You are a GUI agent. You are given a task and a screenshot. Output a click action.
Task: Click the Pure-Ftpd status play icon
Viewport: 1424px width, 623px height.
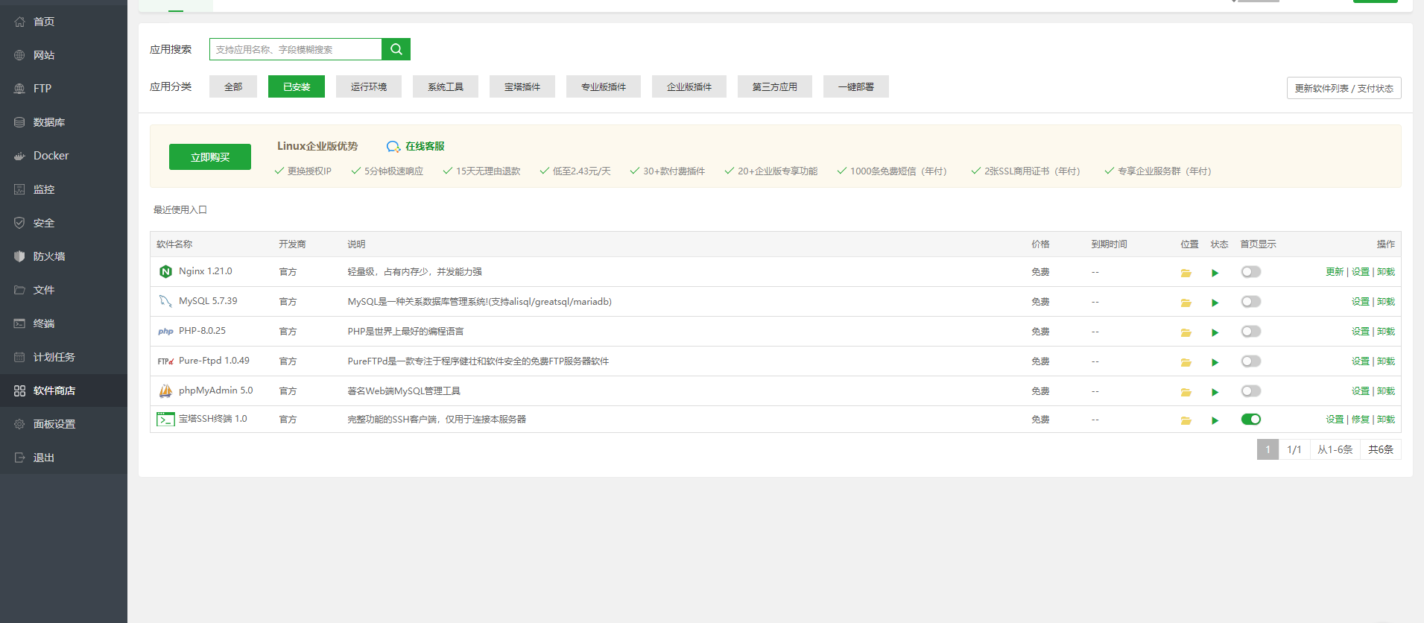[x=1215, y=362]
